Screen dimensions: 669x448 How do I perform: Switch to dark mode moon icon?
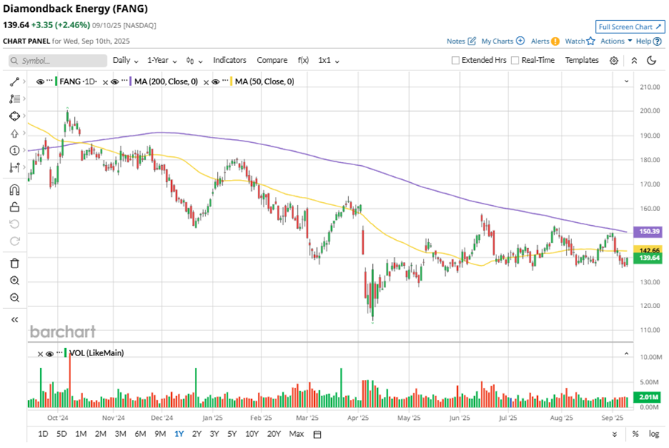click(651, 61)
